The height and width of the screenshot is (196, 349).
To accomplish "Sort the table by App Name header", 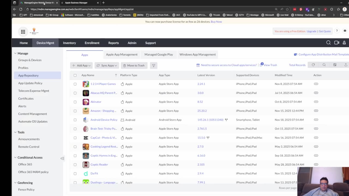I will [x=88, y=75].
